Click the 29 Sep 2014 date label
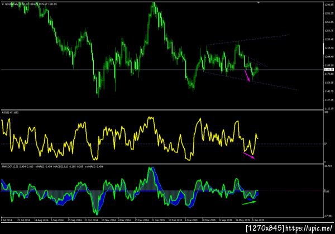Viewport: 335px width, 234px height. pos(75,220)
